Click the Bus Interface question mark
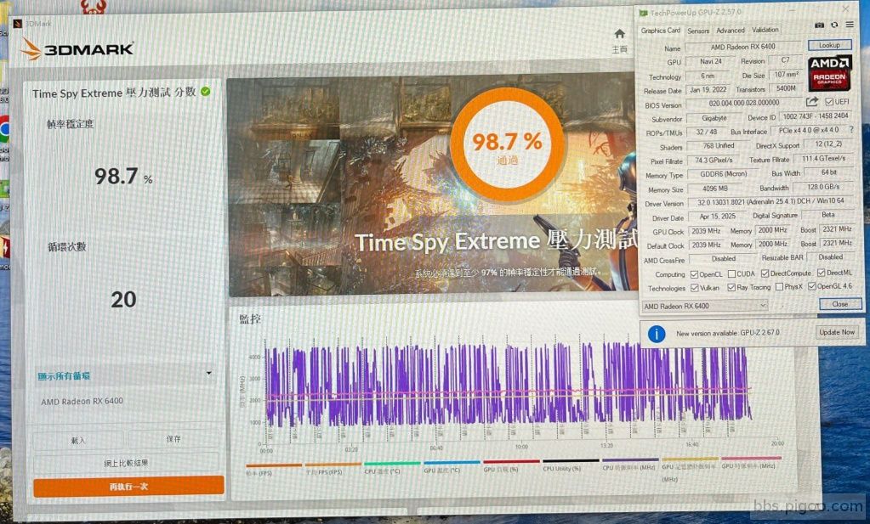The width and height of the screenshot is (870, 524). coord(851,130)
